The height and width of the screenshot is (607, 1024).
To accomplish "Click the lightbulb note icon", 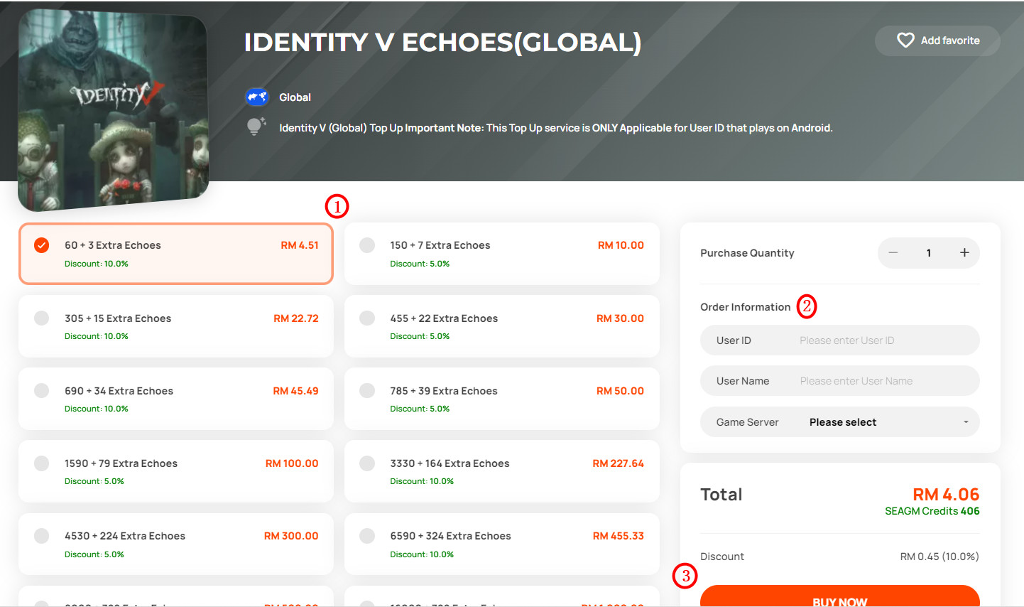I will [x=256, y=127].
